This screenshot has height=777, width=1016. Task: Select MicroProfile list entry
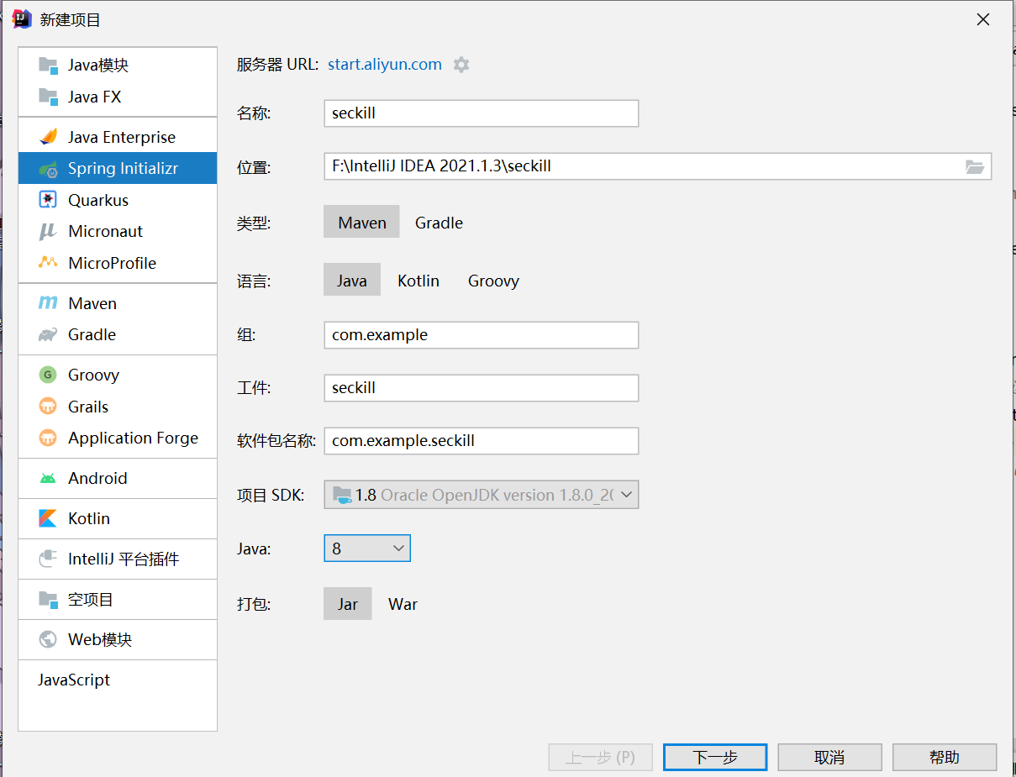[118, 263]
